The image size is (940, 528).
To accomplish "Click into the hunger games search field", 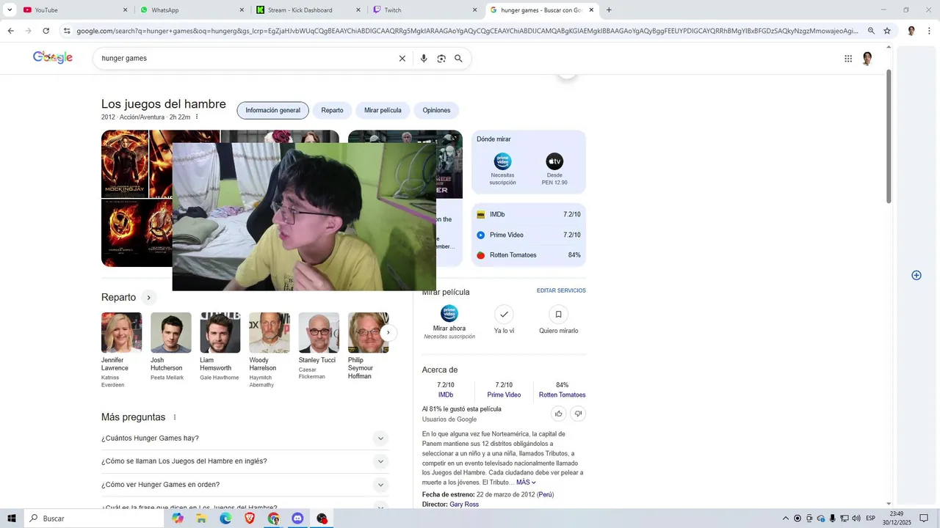I will pos(246,59).
